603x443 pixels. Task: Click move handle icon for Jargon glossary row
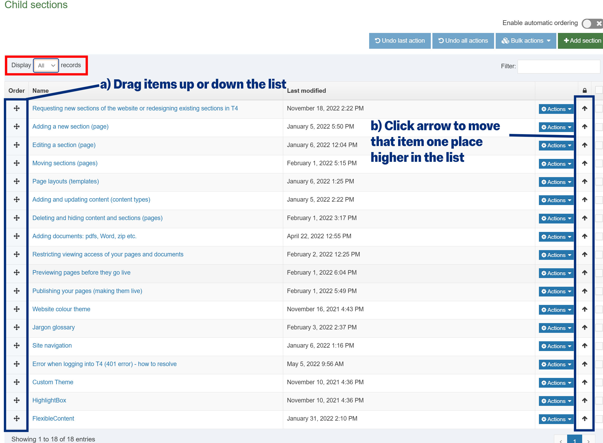pos(17,327)
